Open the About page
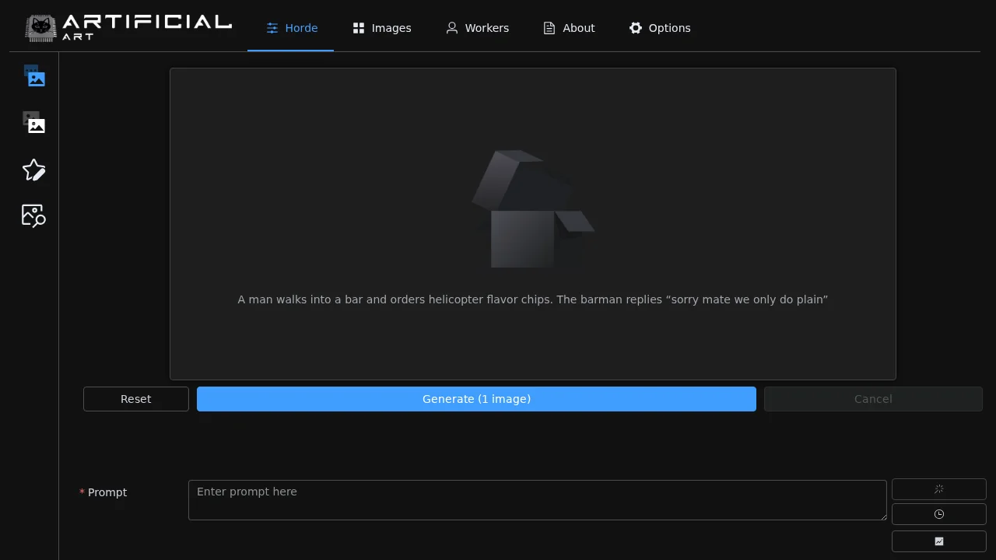 click(x=569, y=27)
